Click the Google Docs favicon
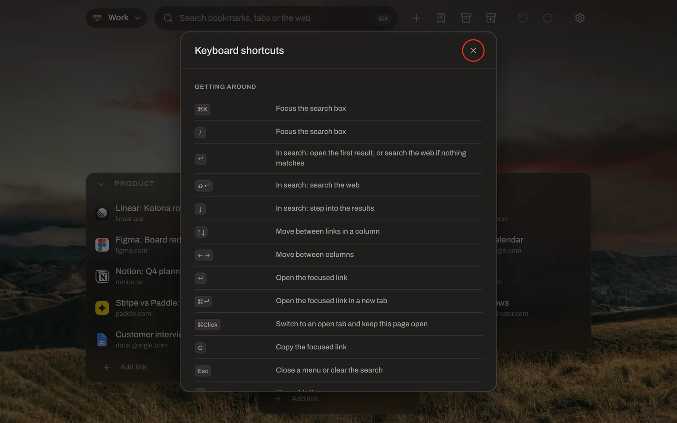The image size is (677, 423). tap(102, 340)
